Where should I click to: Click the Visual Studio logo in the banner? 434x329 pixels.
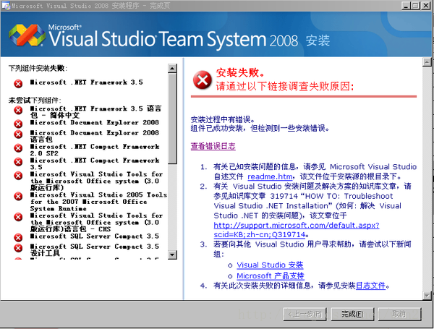tap(27, 35)
